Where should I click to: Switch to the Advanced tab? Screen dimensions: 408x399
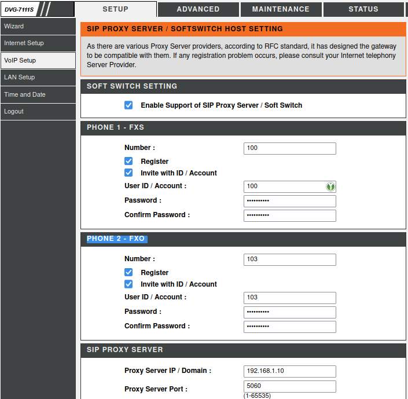pyautogui.click(x=198, y=9)
